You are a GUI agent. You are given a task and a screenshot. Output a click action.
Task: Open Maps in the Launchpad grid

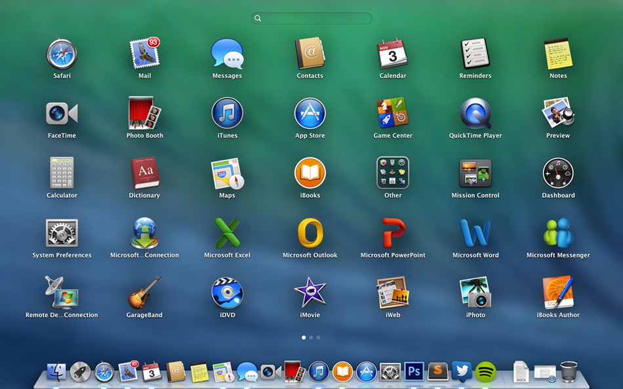pos(228,174)
